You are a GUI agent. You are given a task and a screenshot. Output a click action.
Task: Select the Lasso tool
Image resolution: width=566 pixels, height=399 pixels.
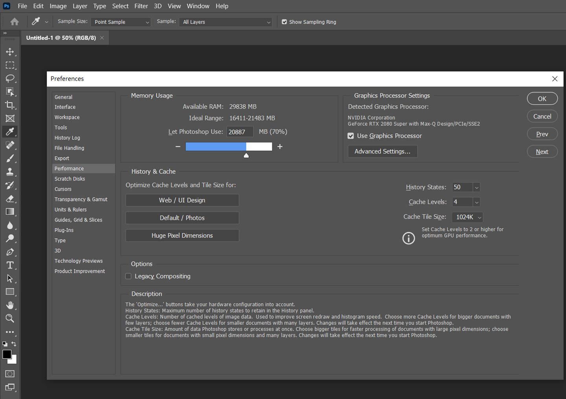click(10, 79)
